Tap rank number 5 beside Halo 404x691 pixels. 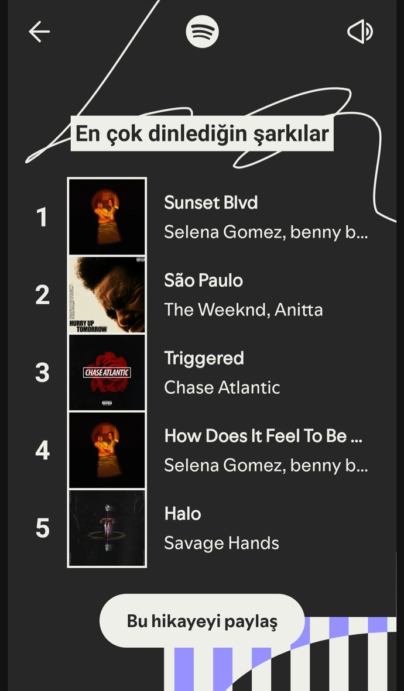(x=42, y=528)
